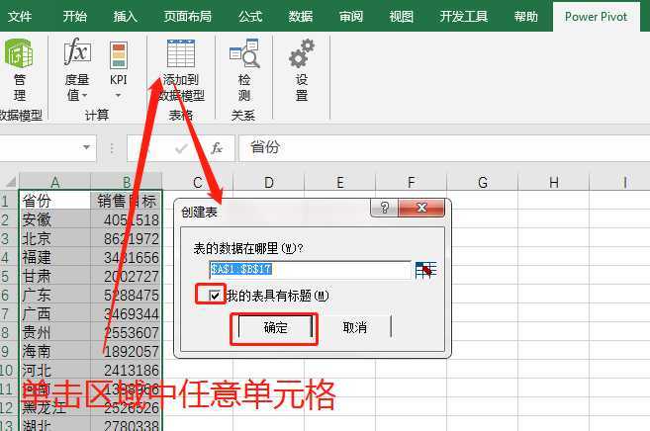Open the 设置 gears icon

pos(302,53)
